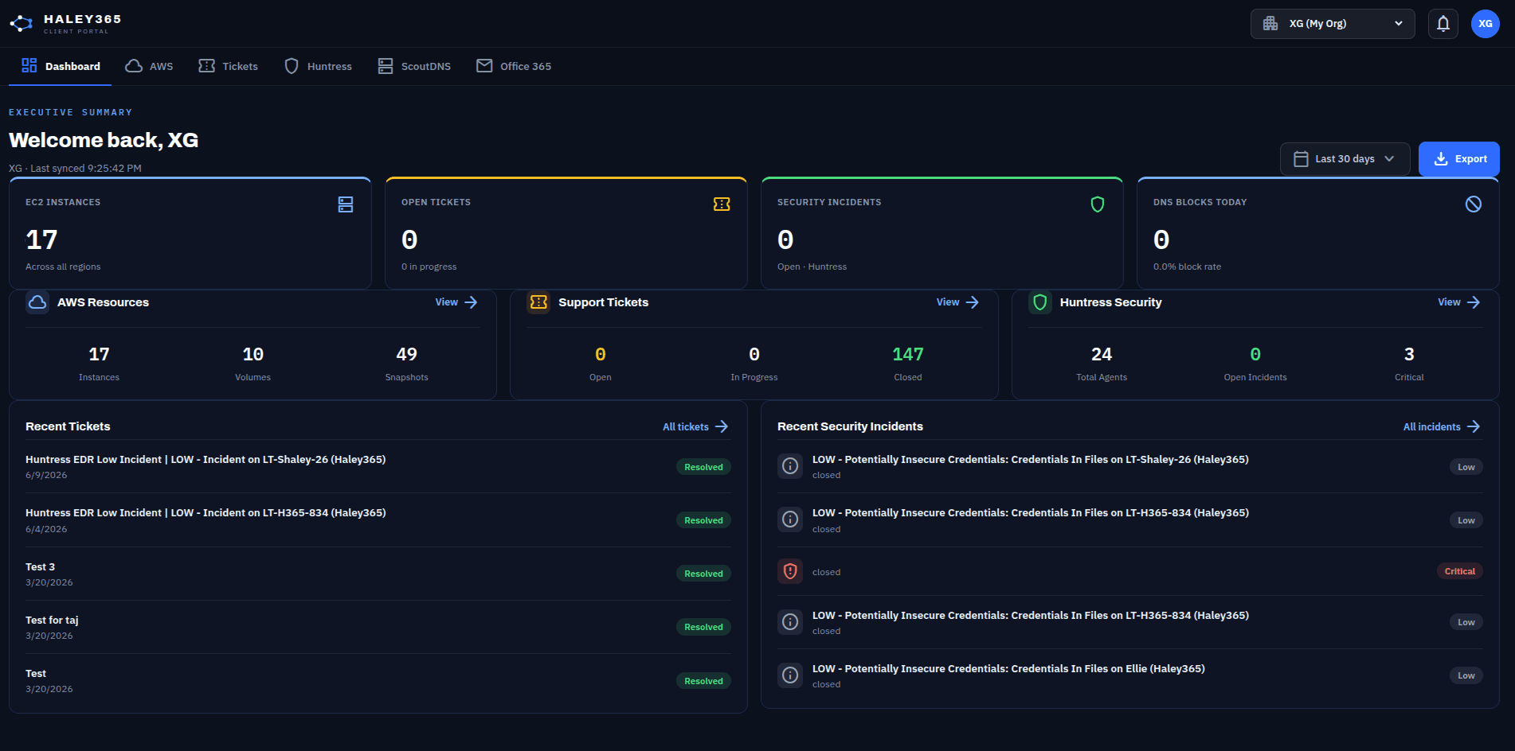Click the Export button
The image size is (1515, 751).
point(1459,159)
